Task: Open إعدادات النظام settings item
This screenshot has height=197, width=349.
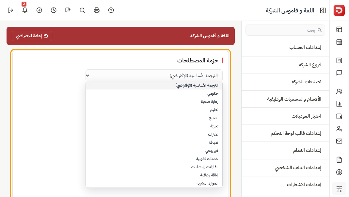Action: tap(285, 150)
